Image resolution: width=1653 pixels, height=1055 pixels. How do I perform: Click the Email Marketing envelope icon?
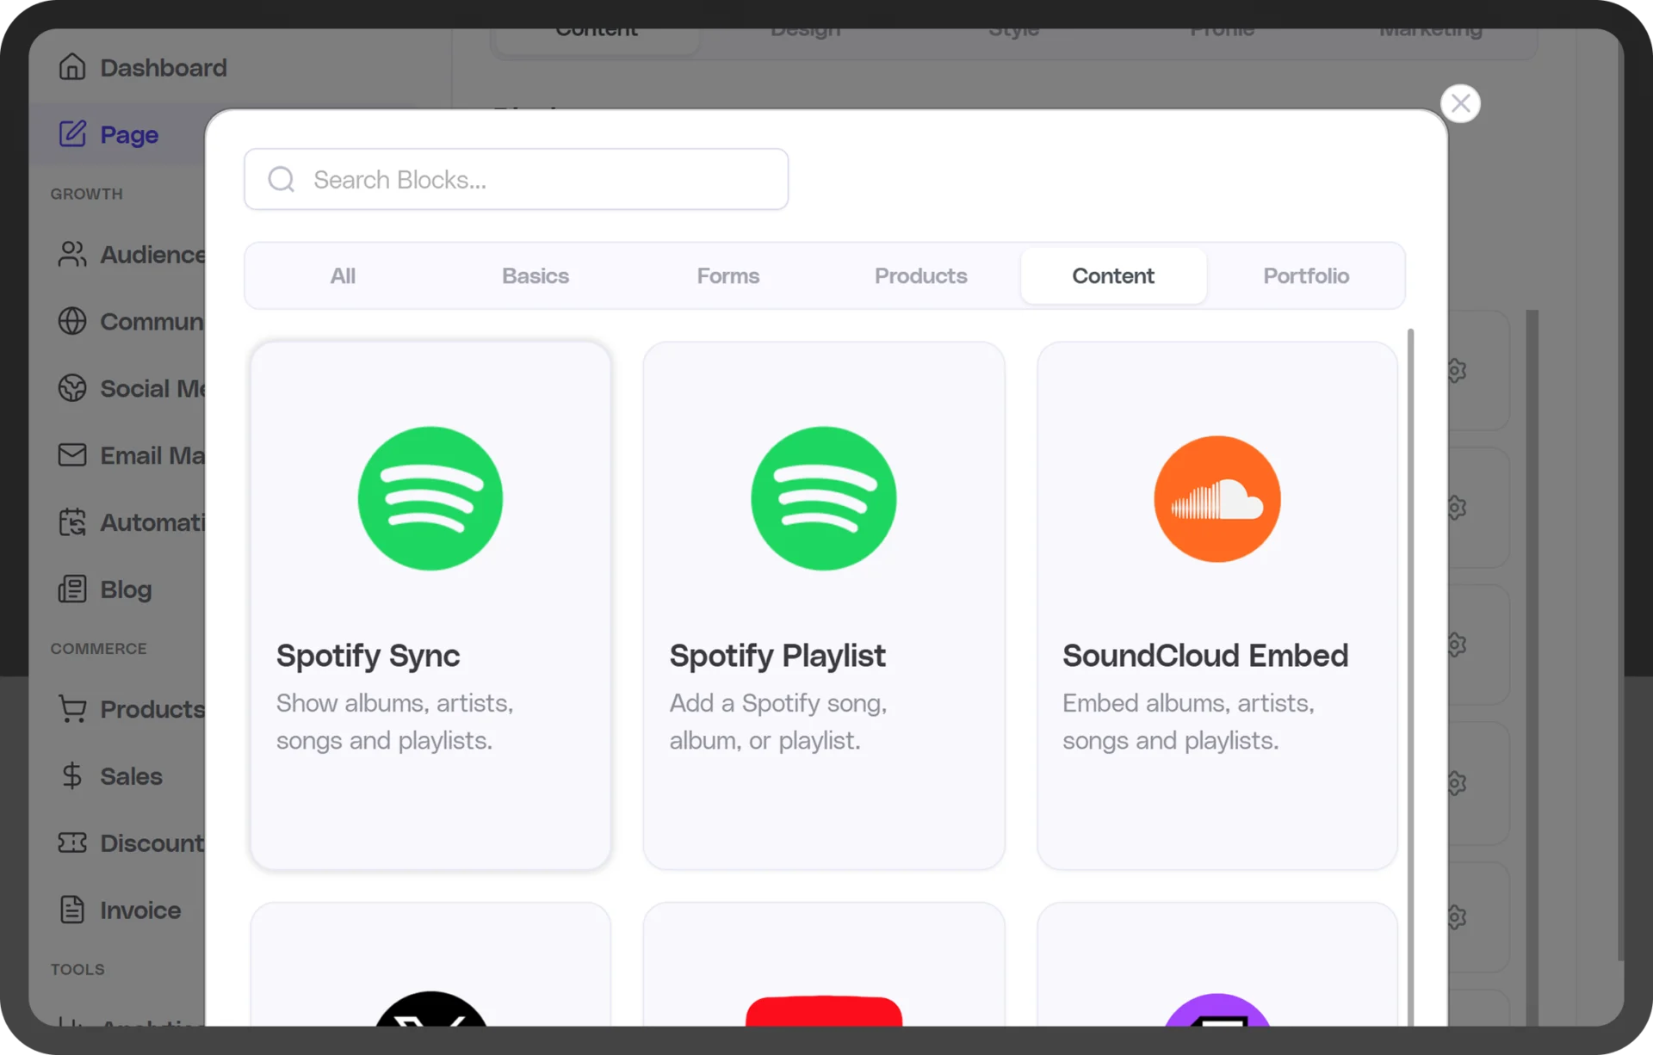point(72,455)
